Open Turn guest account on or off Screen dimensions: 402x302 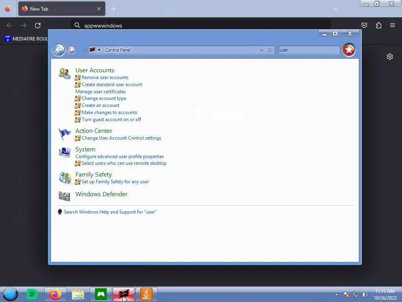pyautogui.click(x=111, y=120)
